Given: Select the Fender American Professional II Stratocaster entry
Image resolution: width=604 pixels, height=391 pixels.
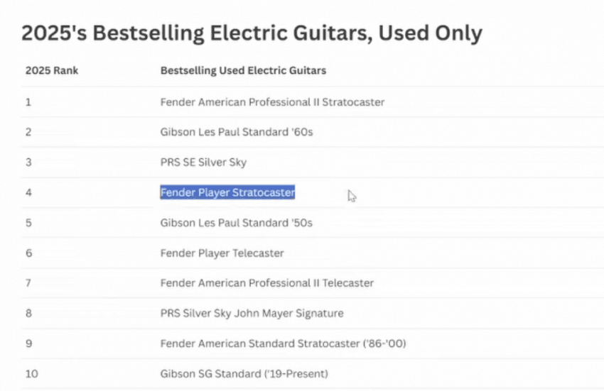Looking at the screenshot, I should pyautogui.click(x=272, y=102).
